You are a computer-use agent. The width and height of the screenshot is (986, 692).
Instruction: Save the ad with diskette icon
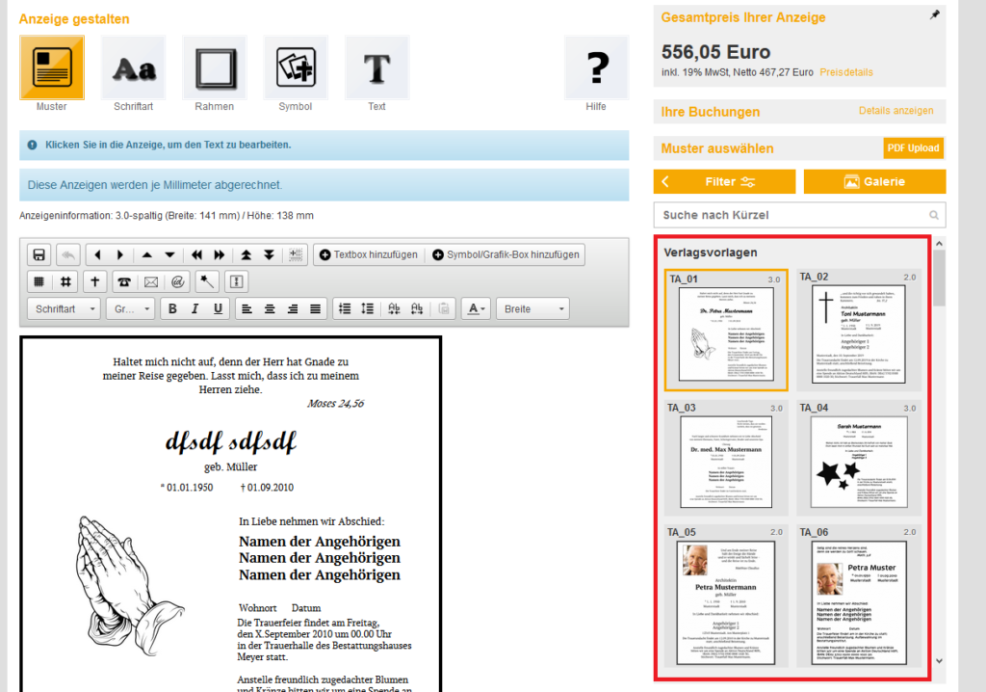(39, 255)
